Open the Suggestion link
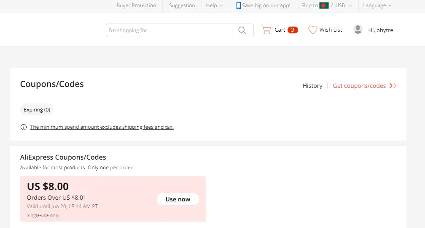The image size is (425, 228). coord(182,5)
